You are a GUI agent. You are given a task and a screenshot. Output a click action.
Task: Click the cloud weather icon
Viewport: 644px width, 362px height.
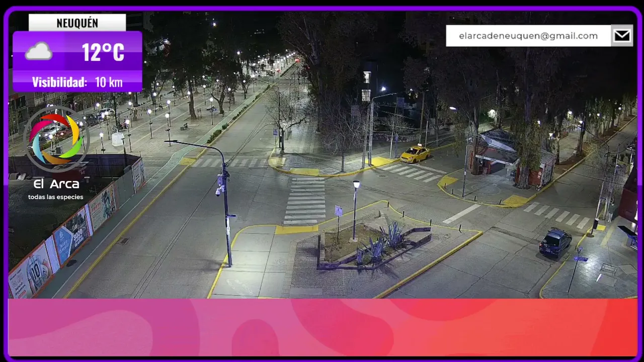(x=39, y=51)
